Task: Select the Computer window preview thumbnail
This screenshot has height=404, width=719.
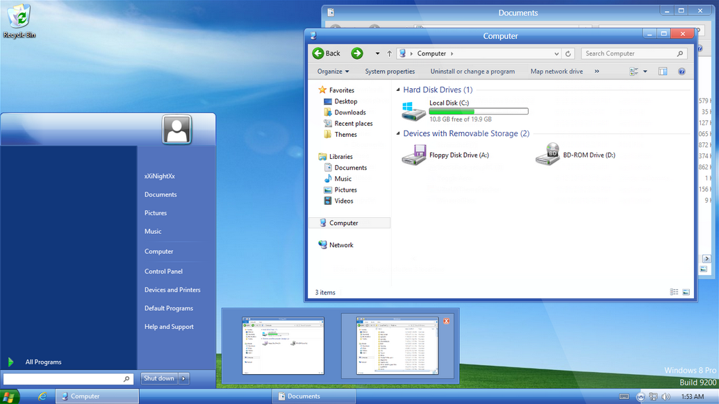Action: point(283,346)
